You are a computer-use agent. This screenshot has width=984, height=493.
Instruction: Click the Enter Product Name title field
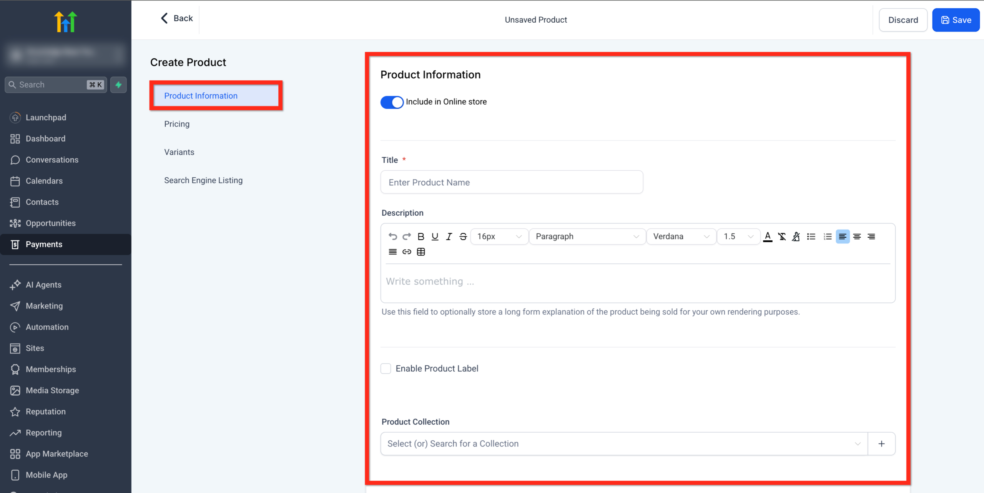pos(511,182)
